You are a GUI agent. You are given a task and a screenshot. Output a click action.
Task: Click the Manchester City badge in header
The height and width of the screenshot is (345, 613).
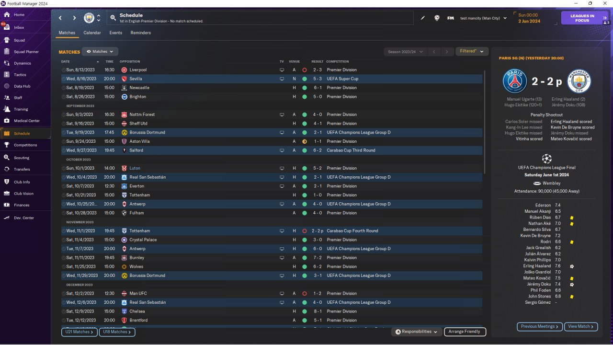89,18
